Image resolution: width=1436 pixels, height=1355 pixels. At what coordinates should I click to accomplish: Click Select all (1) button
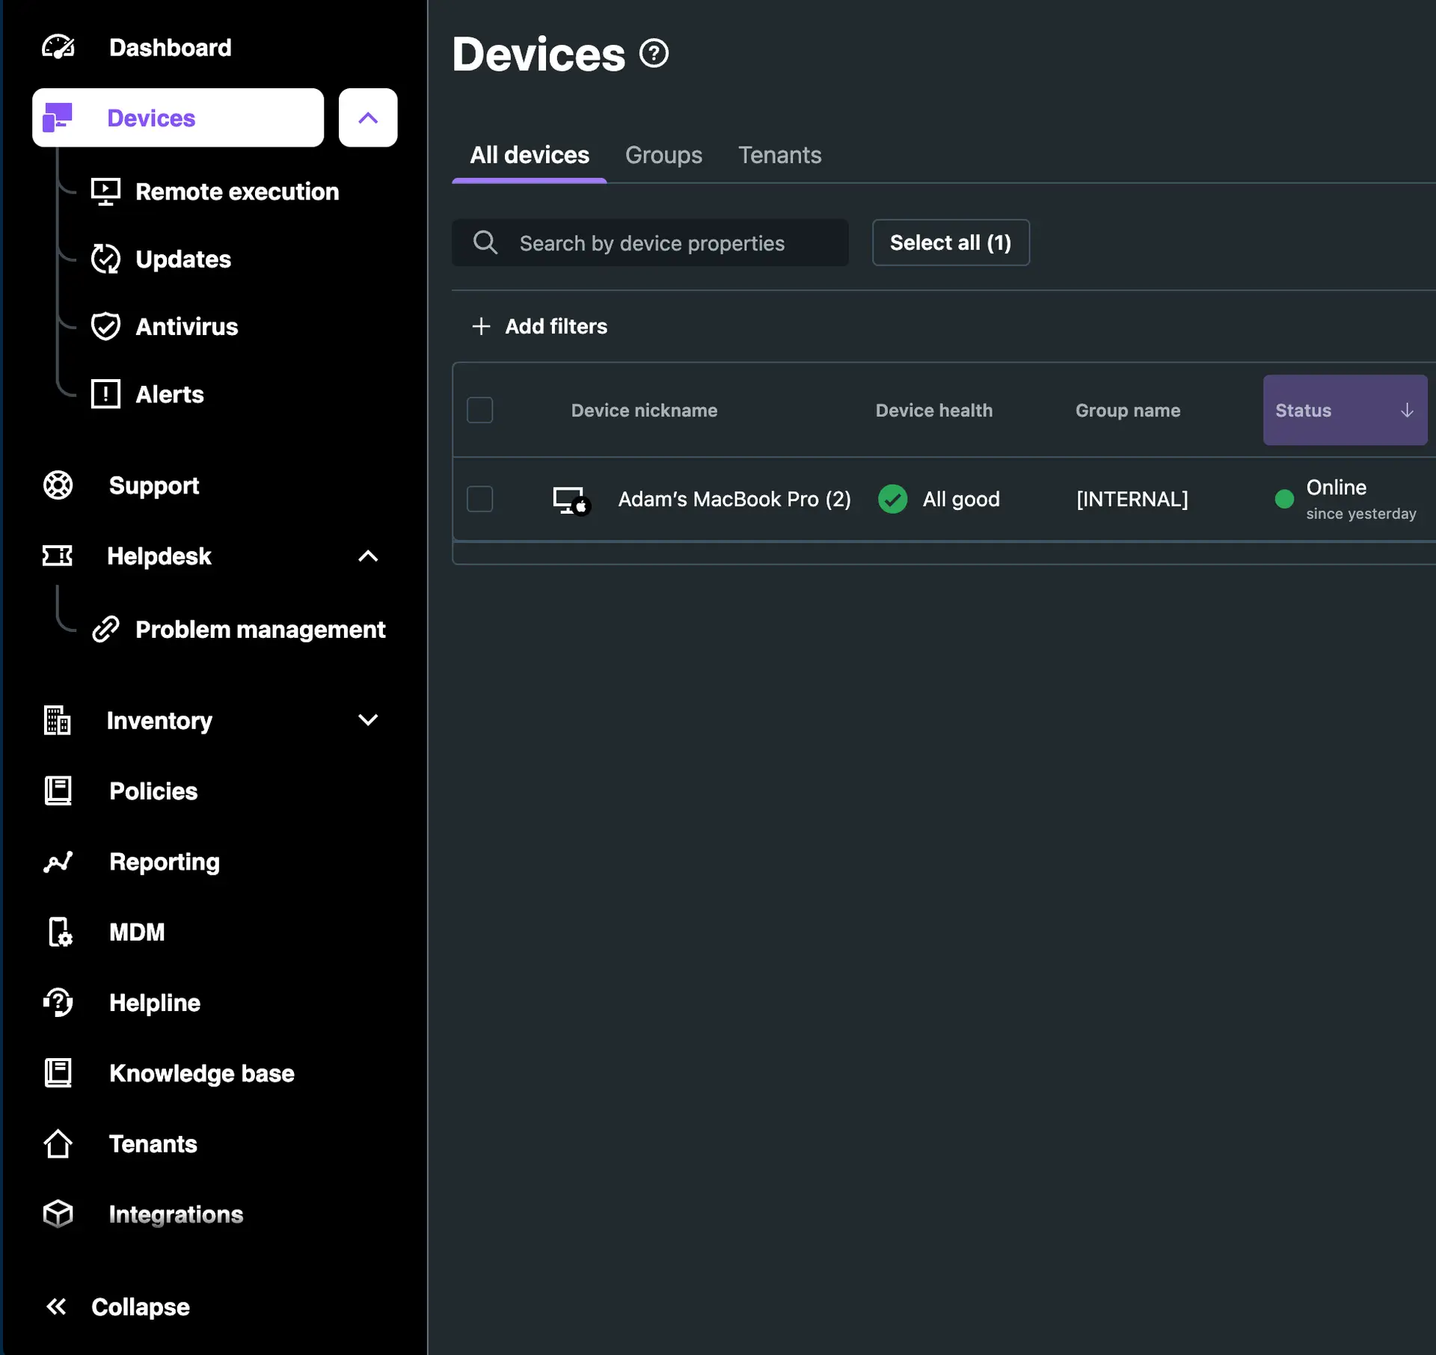951,242
